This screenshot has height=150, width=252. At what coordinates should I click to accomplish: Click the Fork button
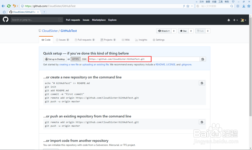pos(200,31)
